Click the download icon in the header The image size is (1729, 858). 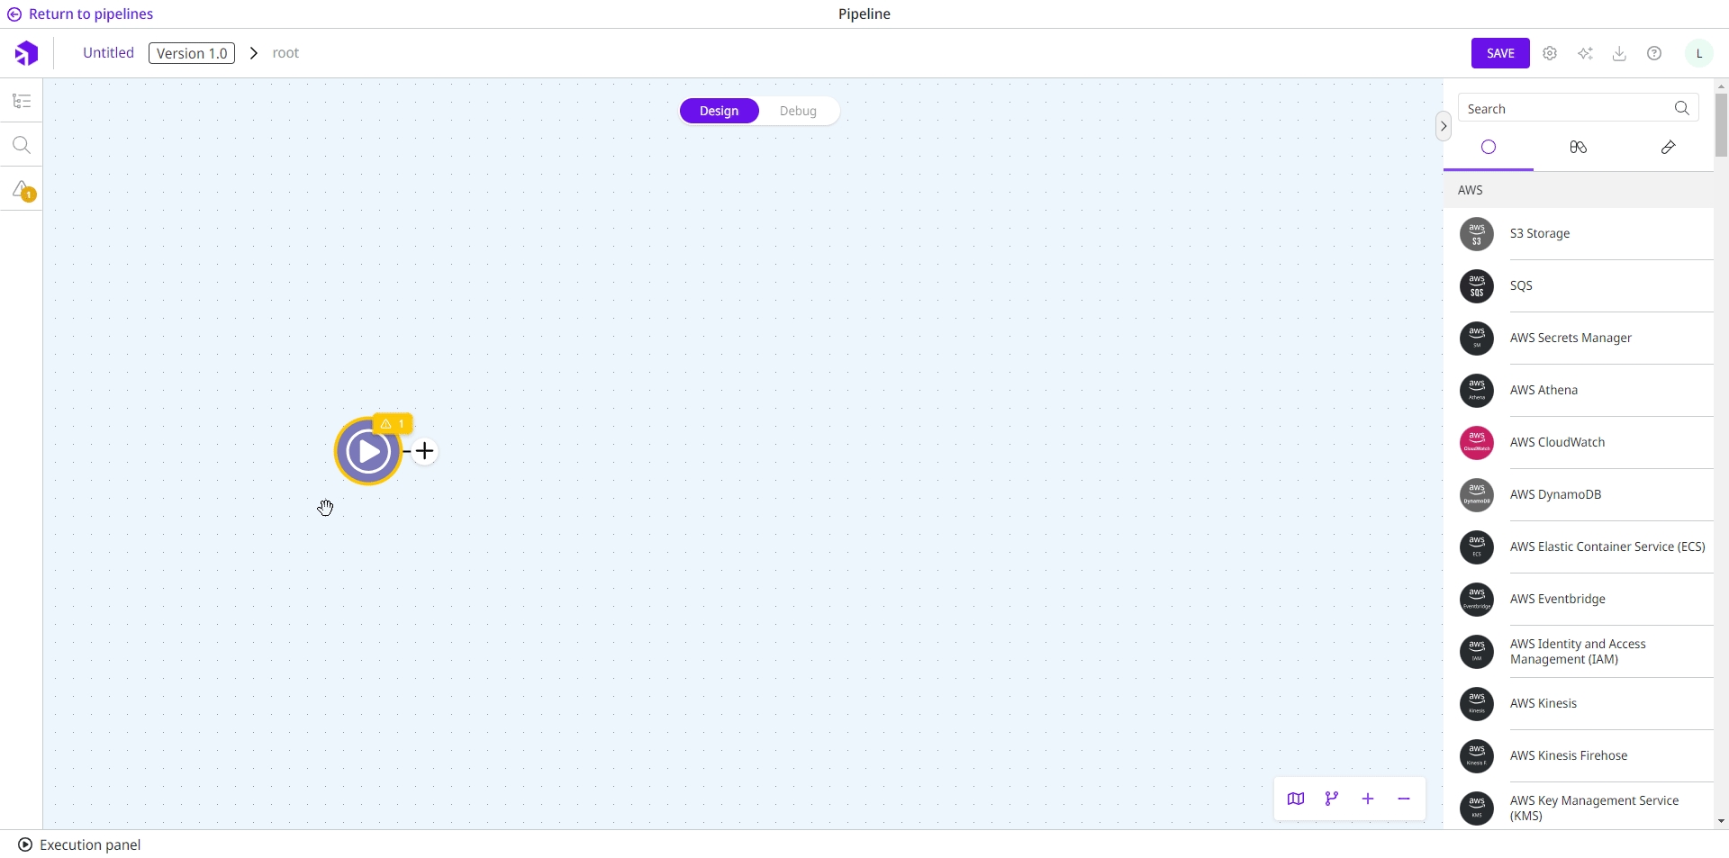click(1619, 53)
